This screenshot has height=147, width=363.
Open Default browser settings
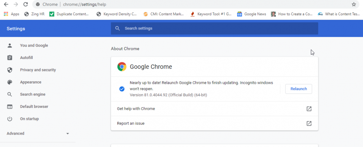tap(34, 107)
